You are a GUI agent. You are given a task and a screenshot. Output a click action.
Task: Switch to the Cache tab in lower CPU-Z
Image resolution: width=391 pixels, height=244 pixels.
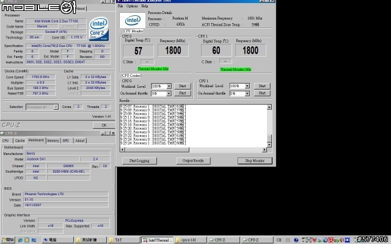click(x=20, y=141)
